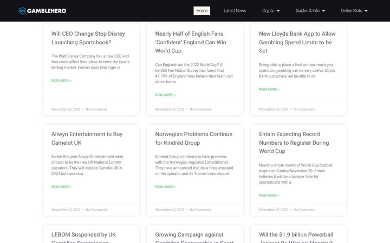
Task: Click the date under Lloyds Bank card
Action: (x=274, y=109)
